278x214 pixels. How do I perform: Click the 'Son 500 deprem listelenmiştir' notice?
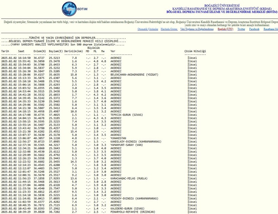pyautogui.click(x=93, y=44)
